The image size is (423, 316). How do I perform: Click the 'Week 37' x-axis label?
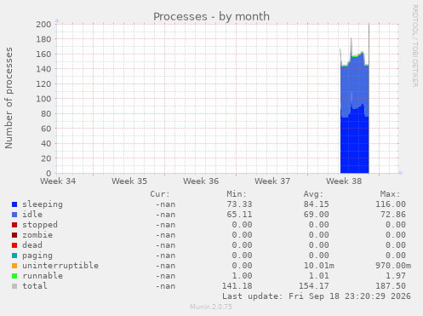tap(272, 181)
